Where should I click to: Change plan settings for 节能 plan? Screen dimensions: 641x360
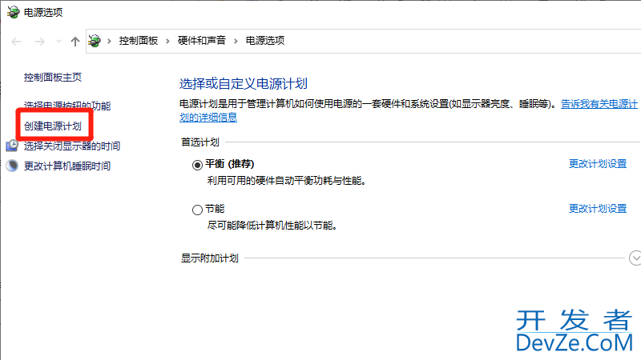[598, 209]
